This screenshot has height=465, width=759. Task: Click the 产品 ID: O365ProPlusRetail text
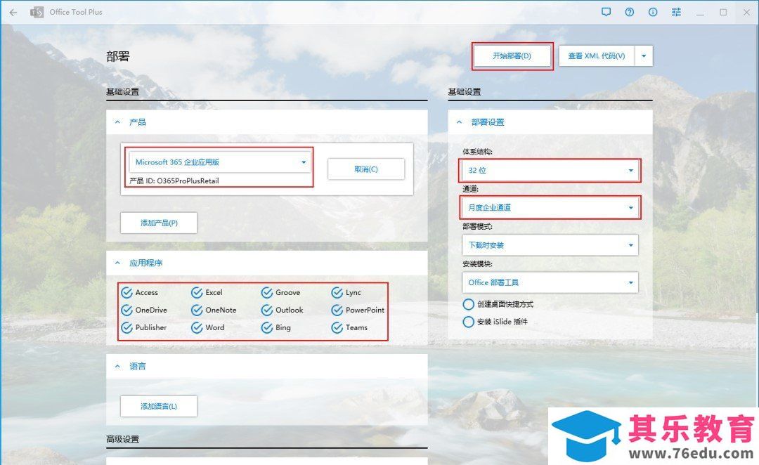click(174, 181)
